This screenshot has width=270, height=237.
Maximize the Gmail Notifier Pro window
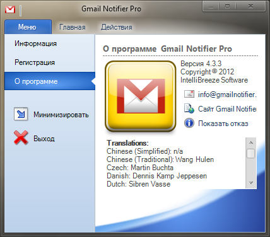227,6
